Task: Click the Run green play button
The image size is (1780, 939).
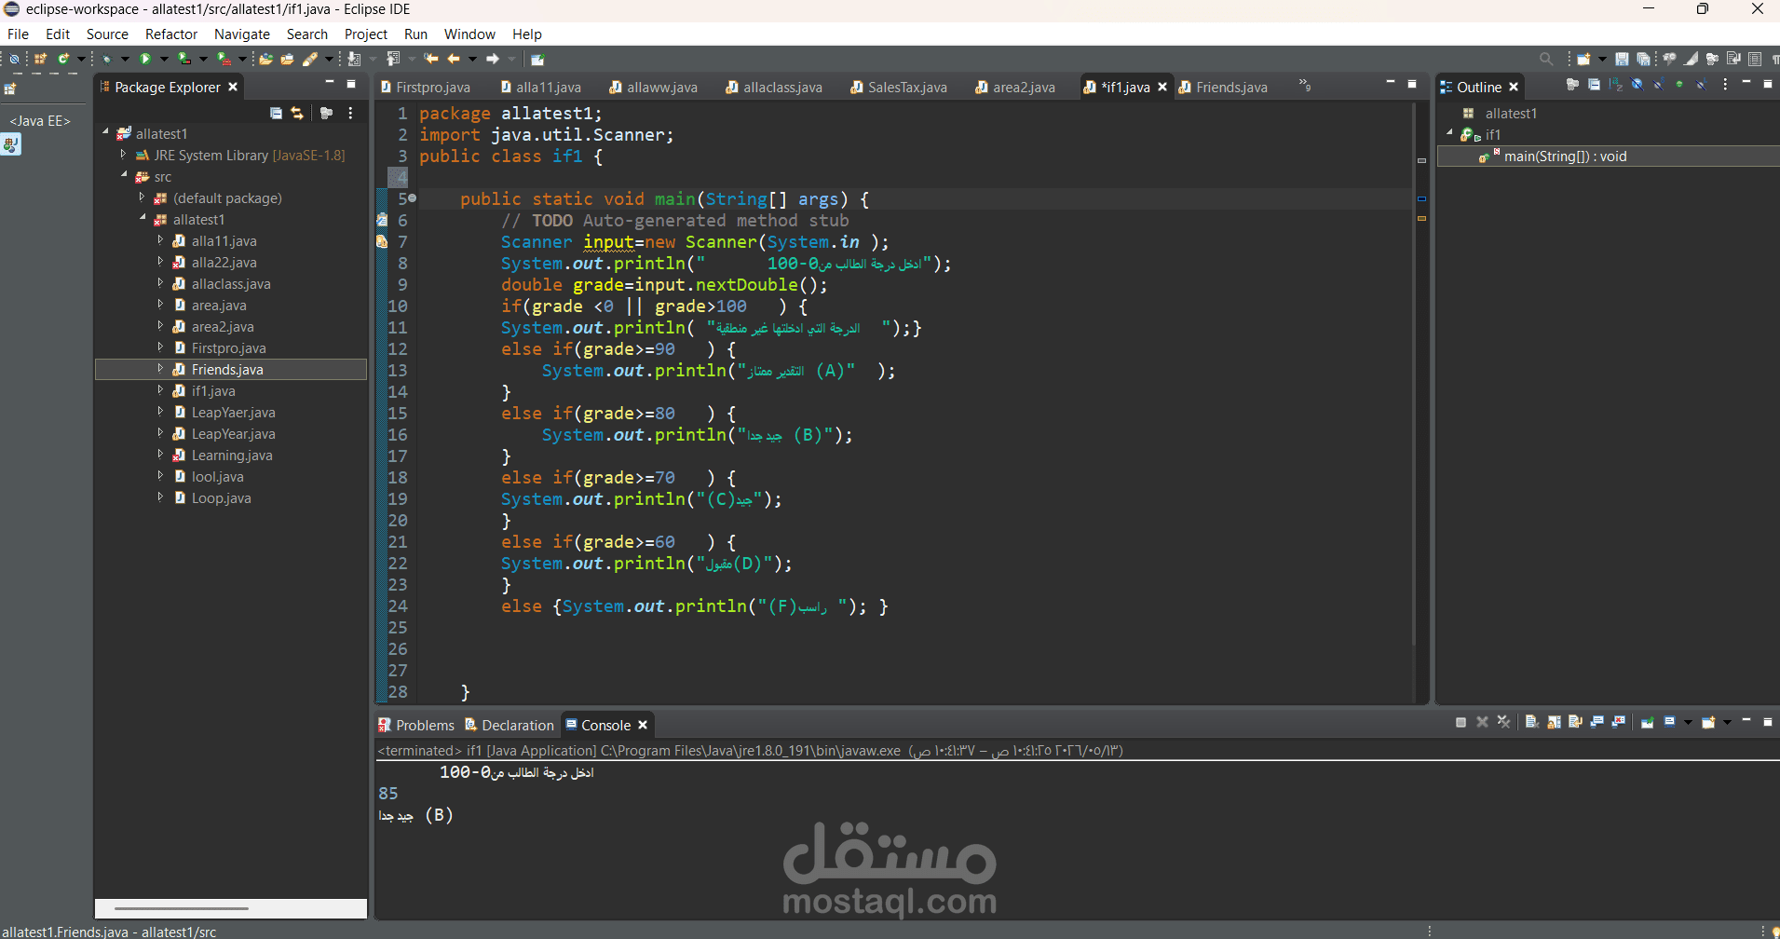Action: coord(145,59)
